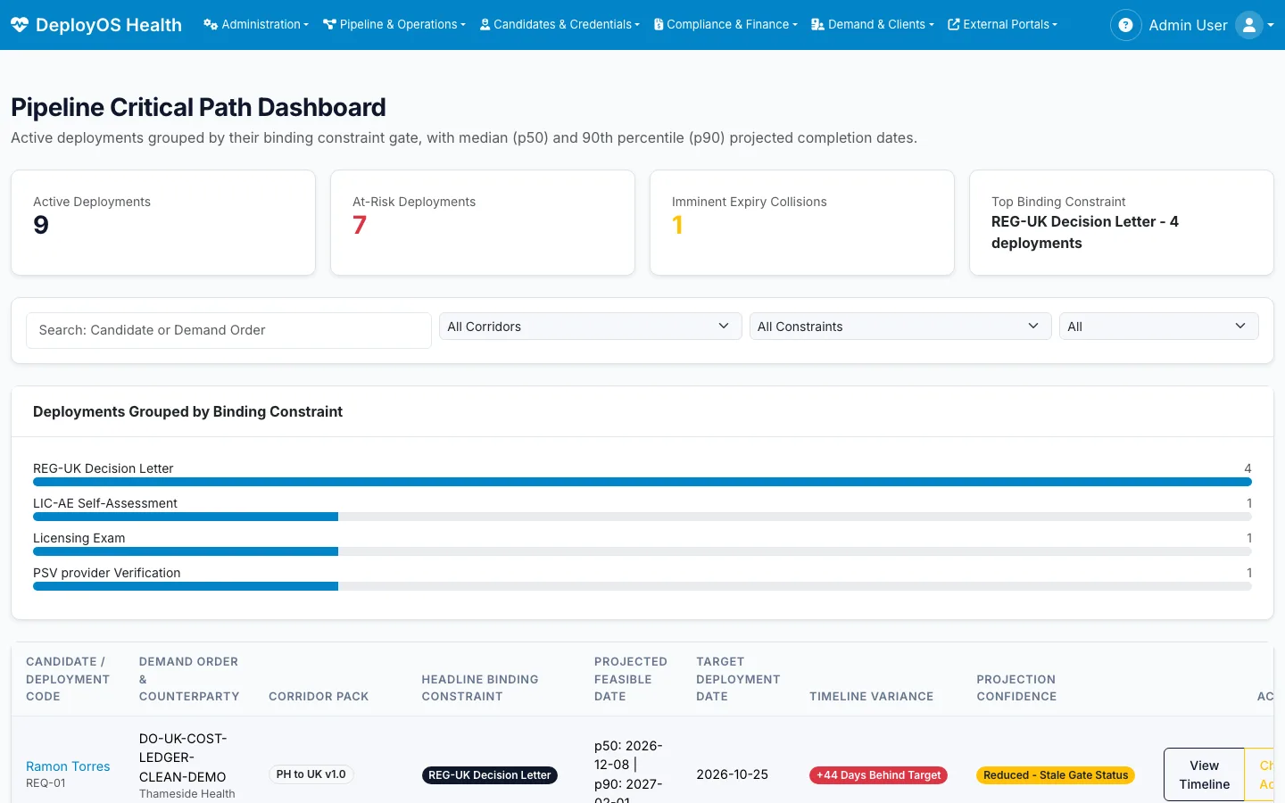Open the Pipeline & Operations menu

pos(394,25)
